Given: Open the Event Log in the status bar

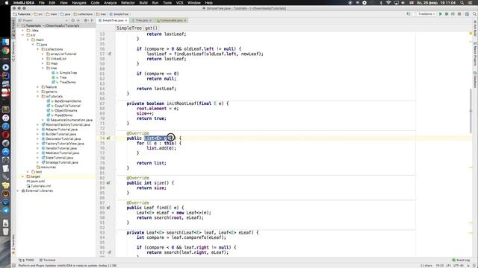Looking at the screenshot, I should pos(461,260).
